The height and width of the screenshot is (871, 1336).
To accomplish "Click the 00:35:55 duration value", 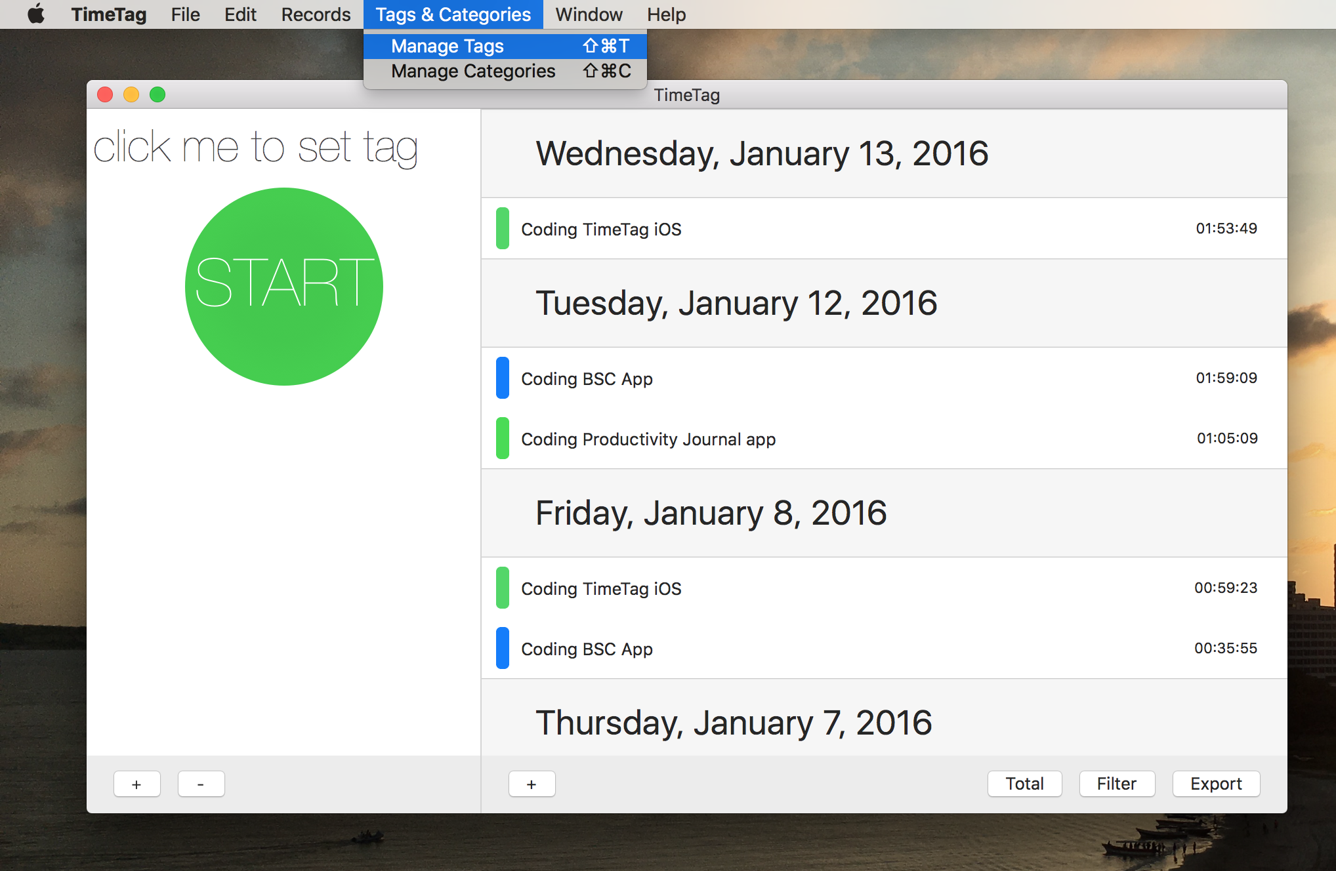I will click(x=1226, y=648).
